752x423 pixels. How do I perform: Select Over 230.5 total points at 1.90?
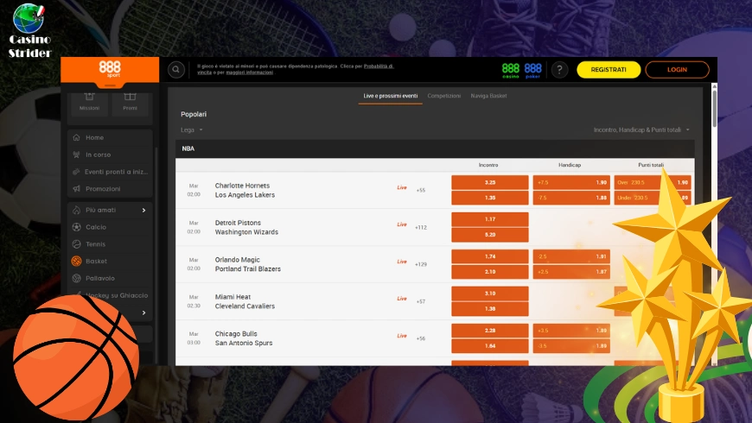(x=653, y=182)
